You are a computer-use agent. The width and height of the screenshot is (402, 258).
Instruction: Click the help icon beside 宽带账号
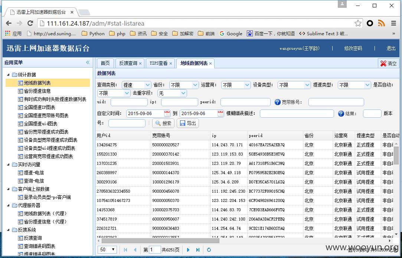(x=277, y=102)
